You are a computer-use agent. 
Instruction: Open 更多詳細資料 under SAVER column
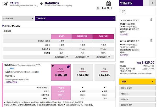60,57
